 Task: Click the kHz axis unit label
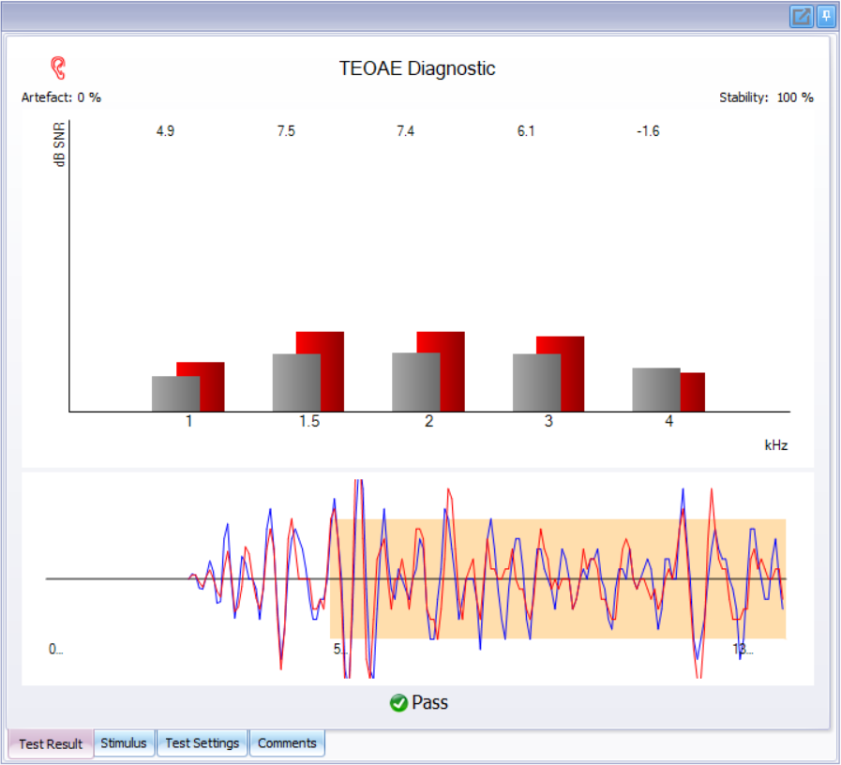[776, 445]
